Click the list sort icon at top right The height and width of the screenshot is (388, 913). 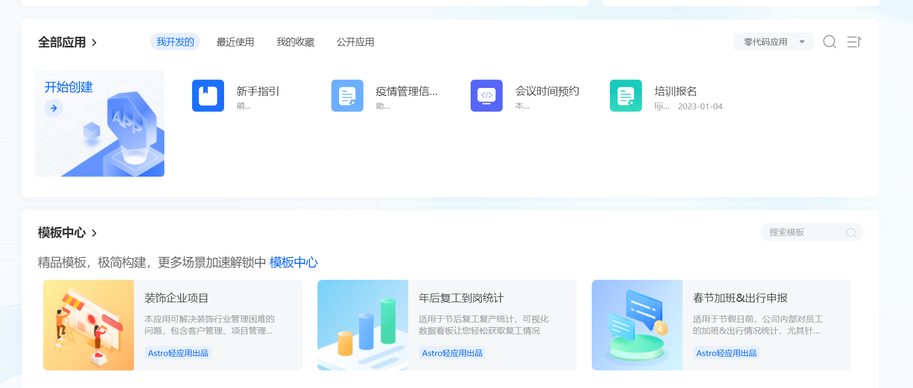854,42
